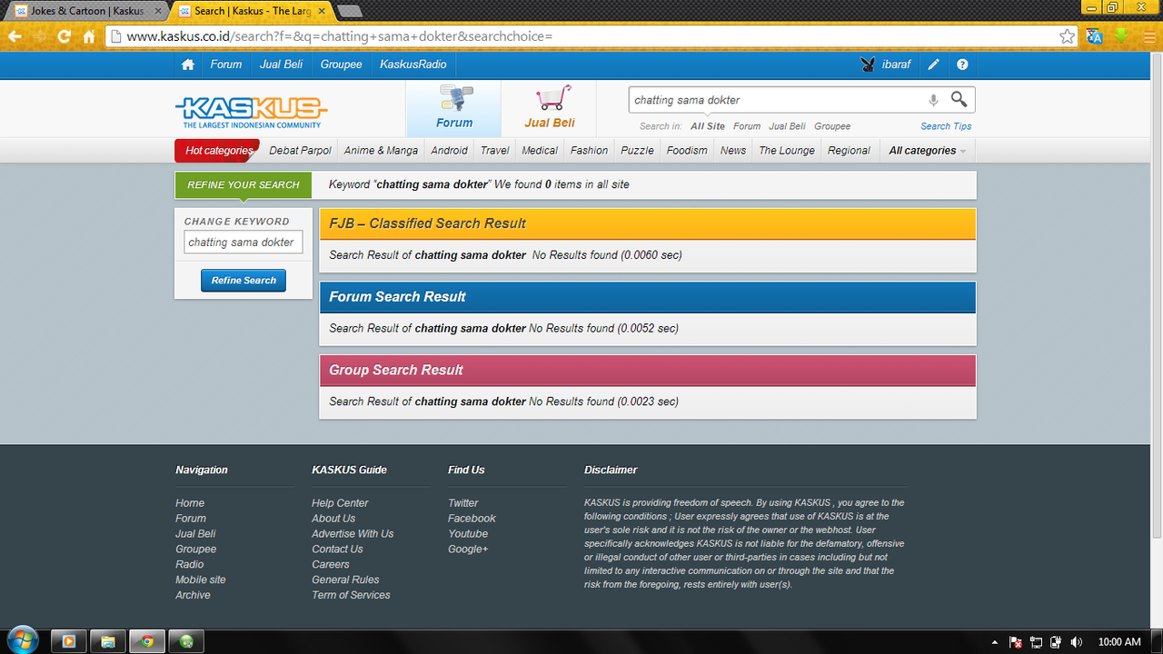Click the Refine Search button
The image size is (1163, 654).
tap(244, 281)
